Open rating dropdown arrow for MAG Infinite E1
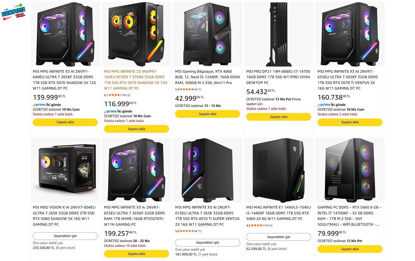 click(267, 225)
